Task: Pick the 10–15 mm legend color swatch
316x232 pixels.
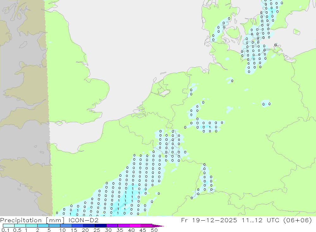Action: [x=66, y=226]
